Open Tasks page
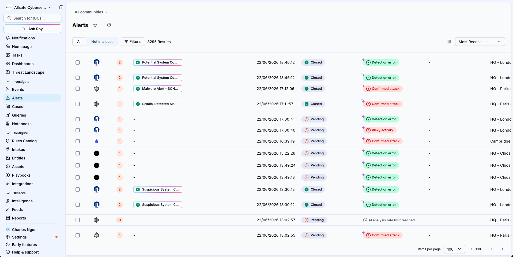 [x=32, y=55]
